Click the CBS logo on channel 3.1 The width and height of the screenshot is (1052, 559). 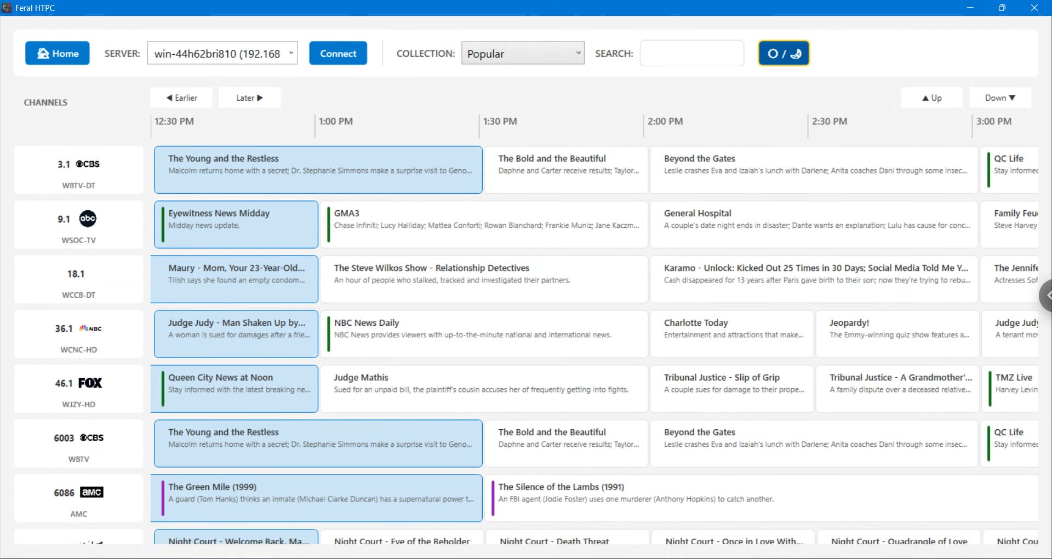pyautogui.click(x=88, y=164)
